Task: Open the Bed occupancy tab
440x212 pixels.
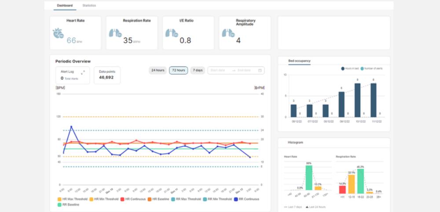Action: [299, 60]
